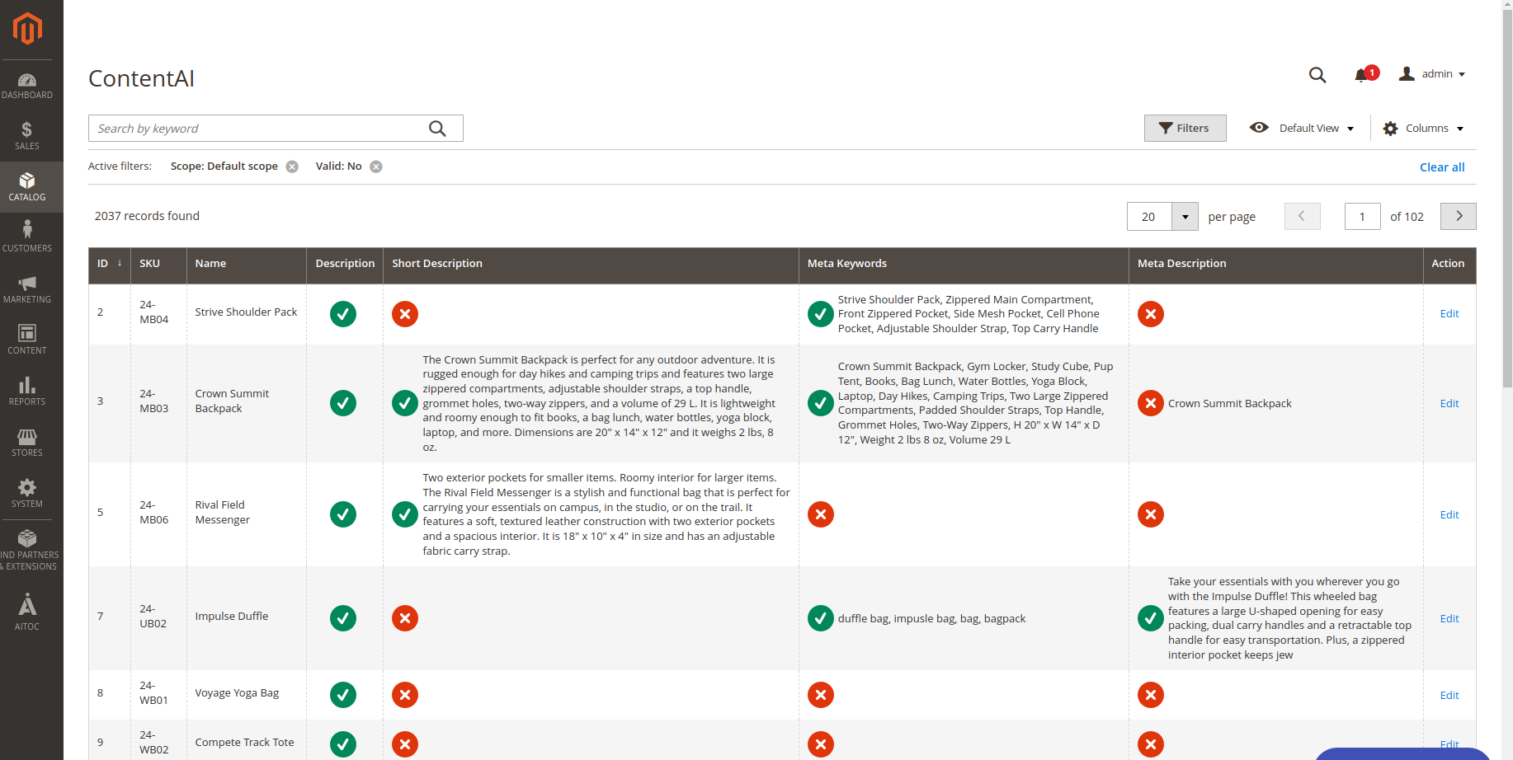Screen dimensions: 1513x760
Task: Click the Clear all filters link
Action: [x=1442, y=167]
